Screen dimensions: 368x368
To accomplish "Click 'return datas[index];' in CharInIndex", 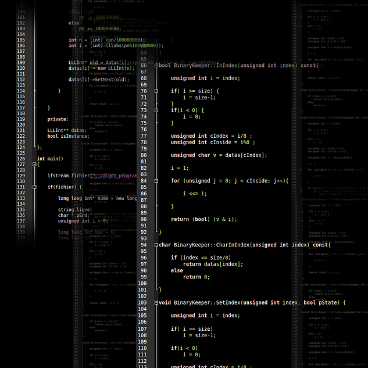I will coord(213,264).
